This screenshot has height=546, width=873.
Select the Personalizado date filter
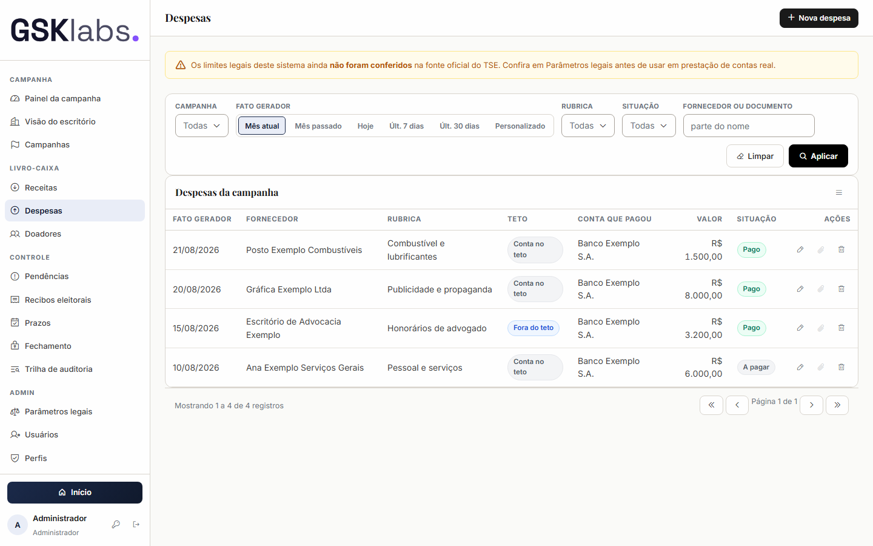click(x=520, y=126)
